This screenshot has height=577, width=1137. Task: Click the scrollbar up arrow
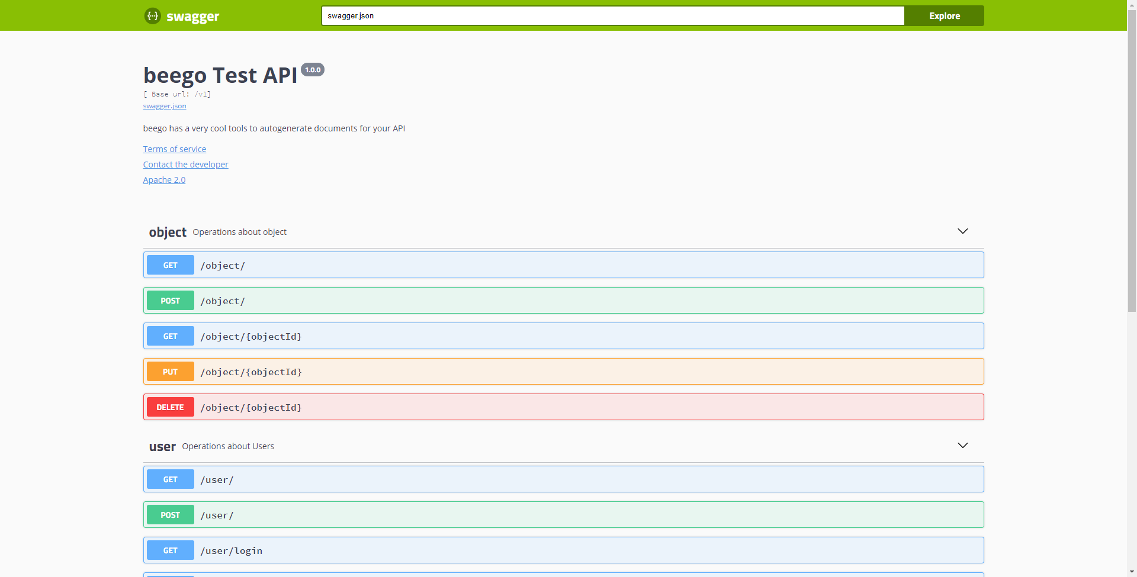[x=1132, y=4]
